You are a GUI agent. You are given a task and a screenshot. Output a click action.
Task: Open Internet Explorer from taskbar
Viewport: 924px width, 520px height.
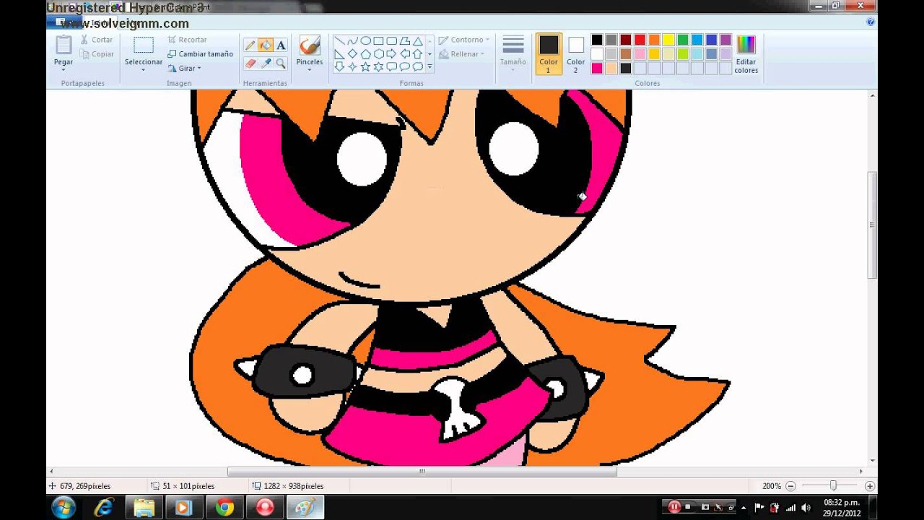coord(103,508)
